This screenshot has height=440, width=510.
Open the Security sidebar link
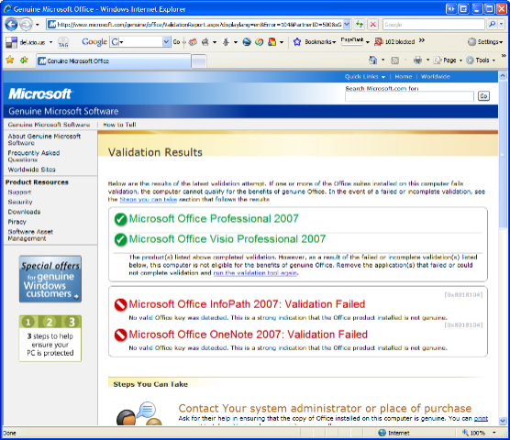coord(20,203)
